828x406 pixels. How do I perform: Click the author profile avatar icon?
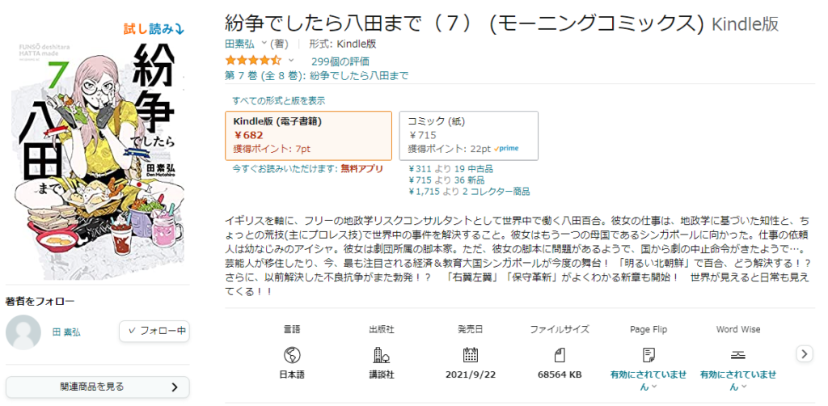pos(23,332)
